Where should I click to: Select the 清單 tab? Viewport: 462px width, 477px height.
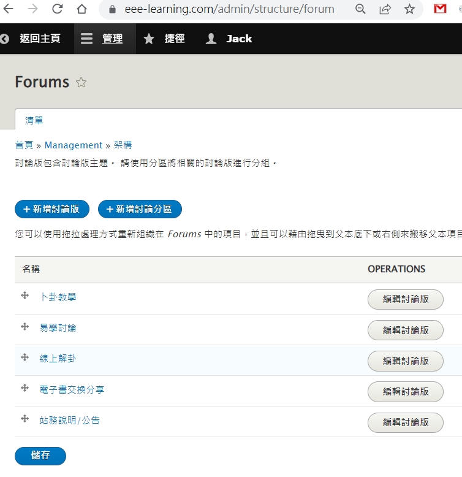(x=34, y=120)
